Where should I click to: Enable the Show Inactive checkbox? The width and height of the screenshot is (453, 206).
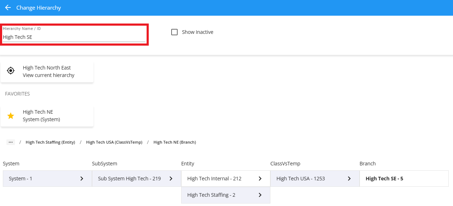pyautogui.click(x=174, y=32)
